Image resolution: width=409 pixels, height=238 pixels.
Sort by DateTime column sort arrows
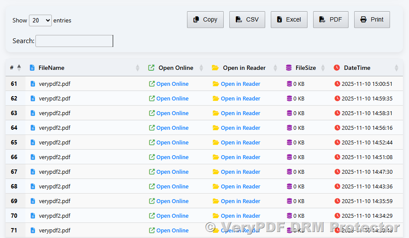(396, 68)
